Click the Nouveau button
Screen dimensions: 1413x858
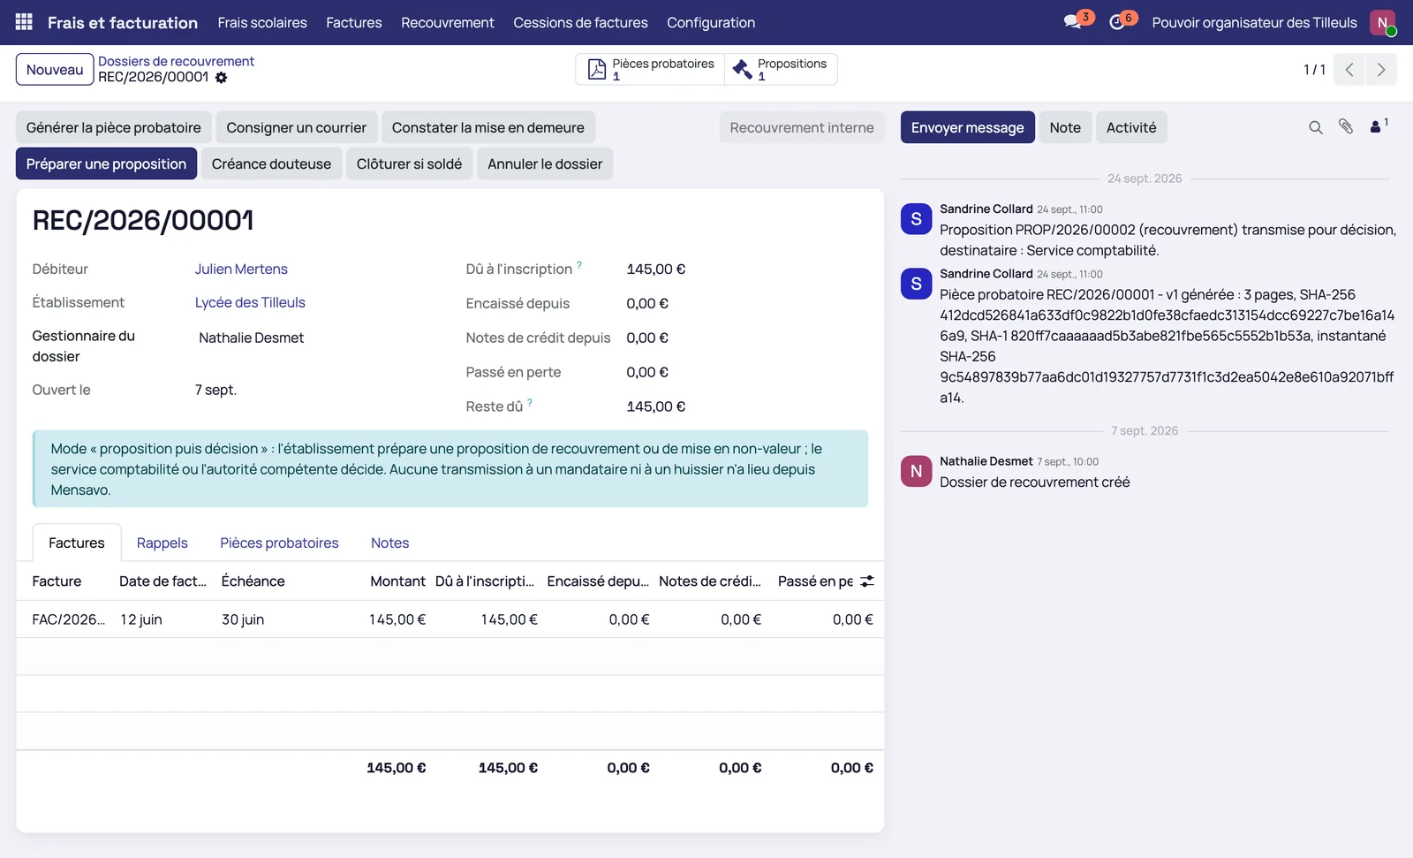(55, 70)
